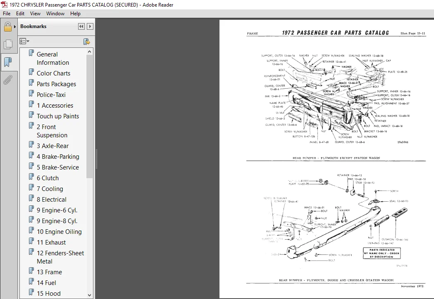Click bookmark icon beside 7 Cooling
Viewport: 434px width, 299px height.
tap(31, 188)
